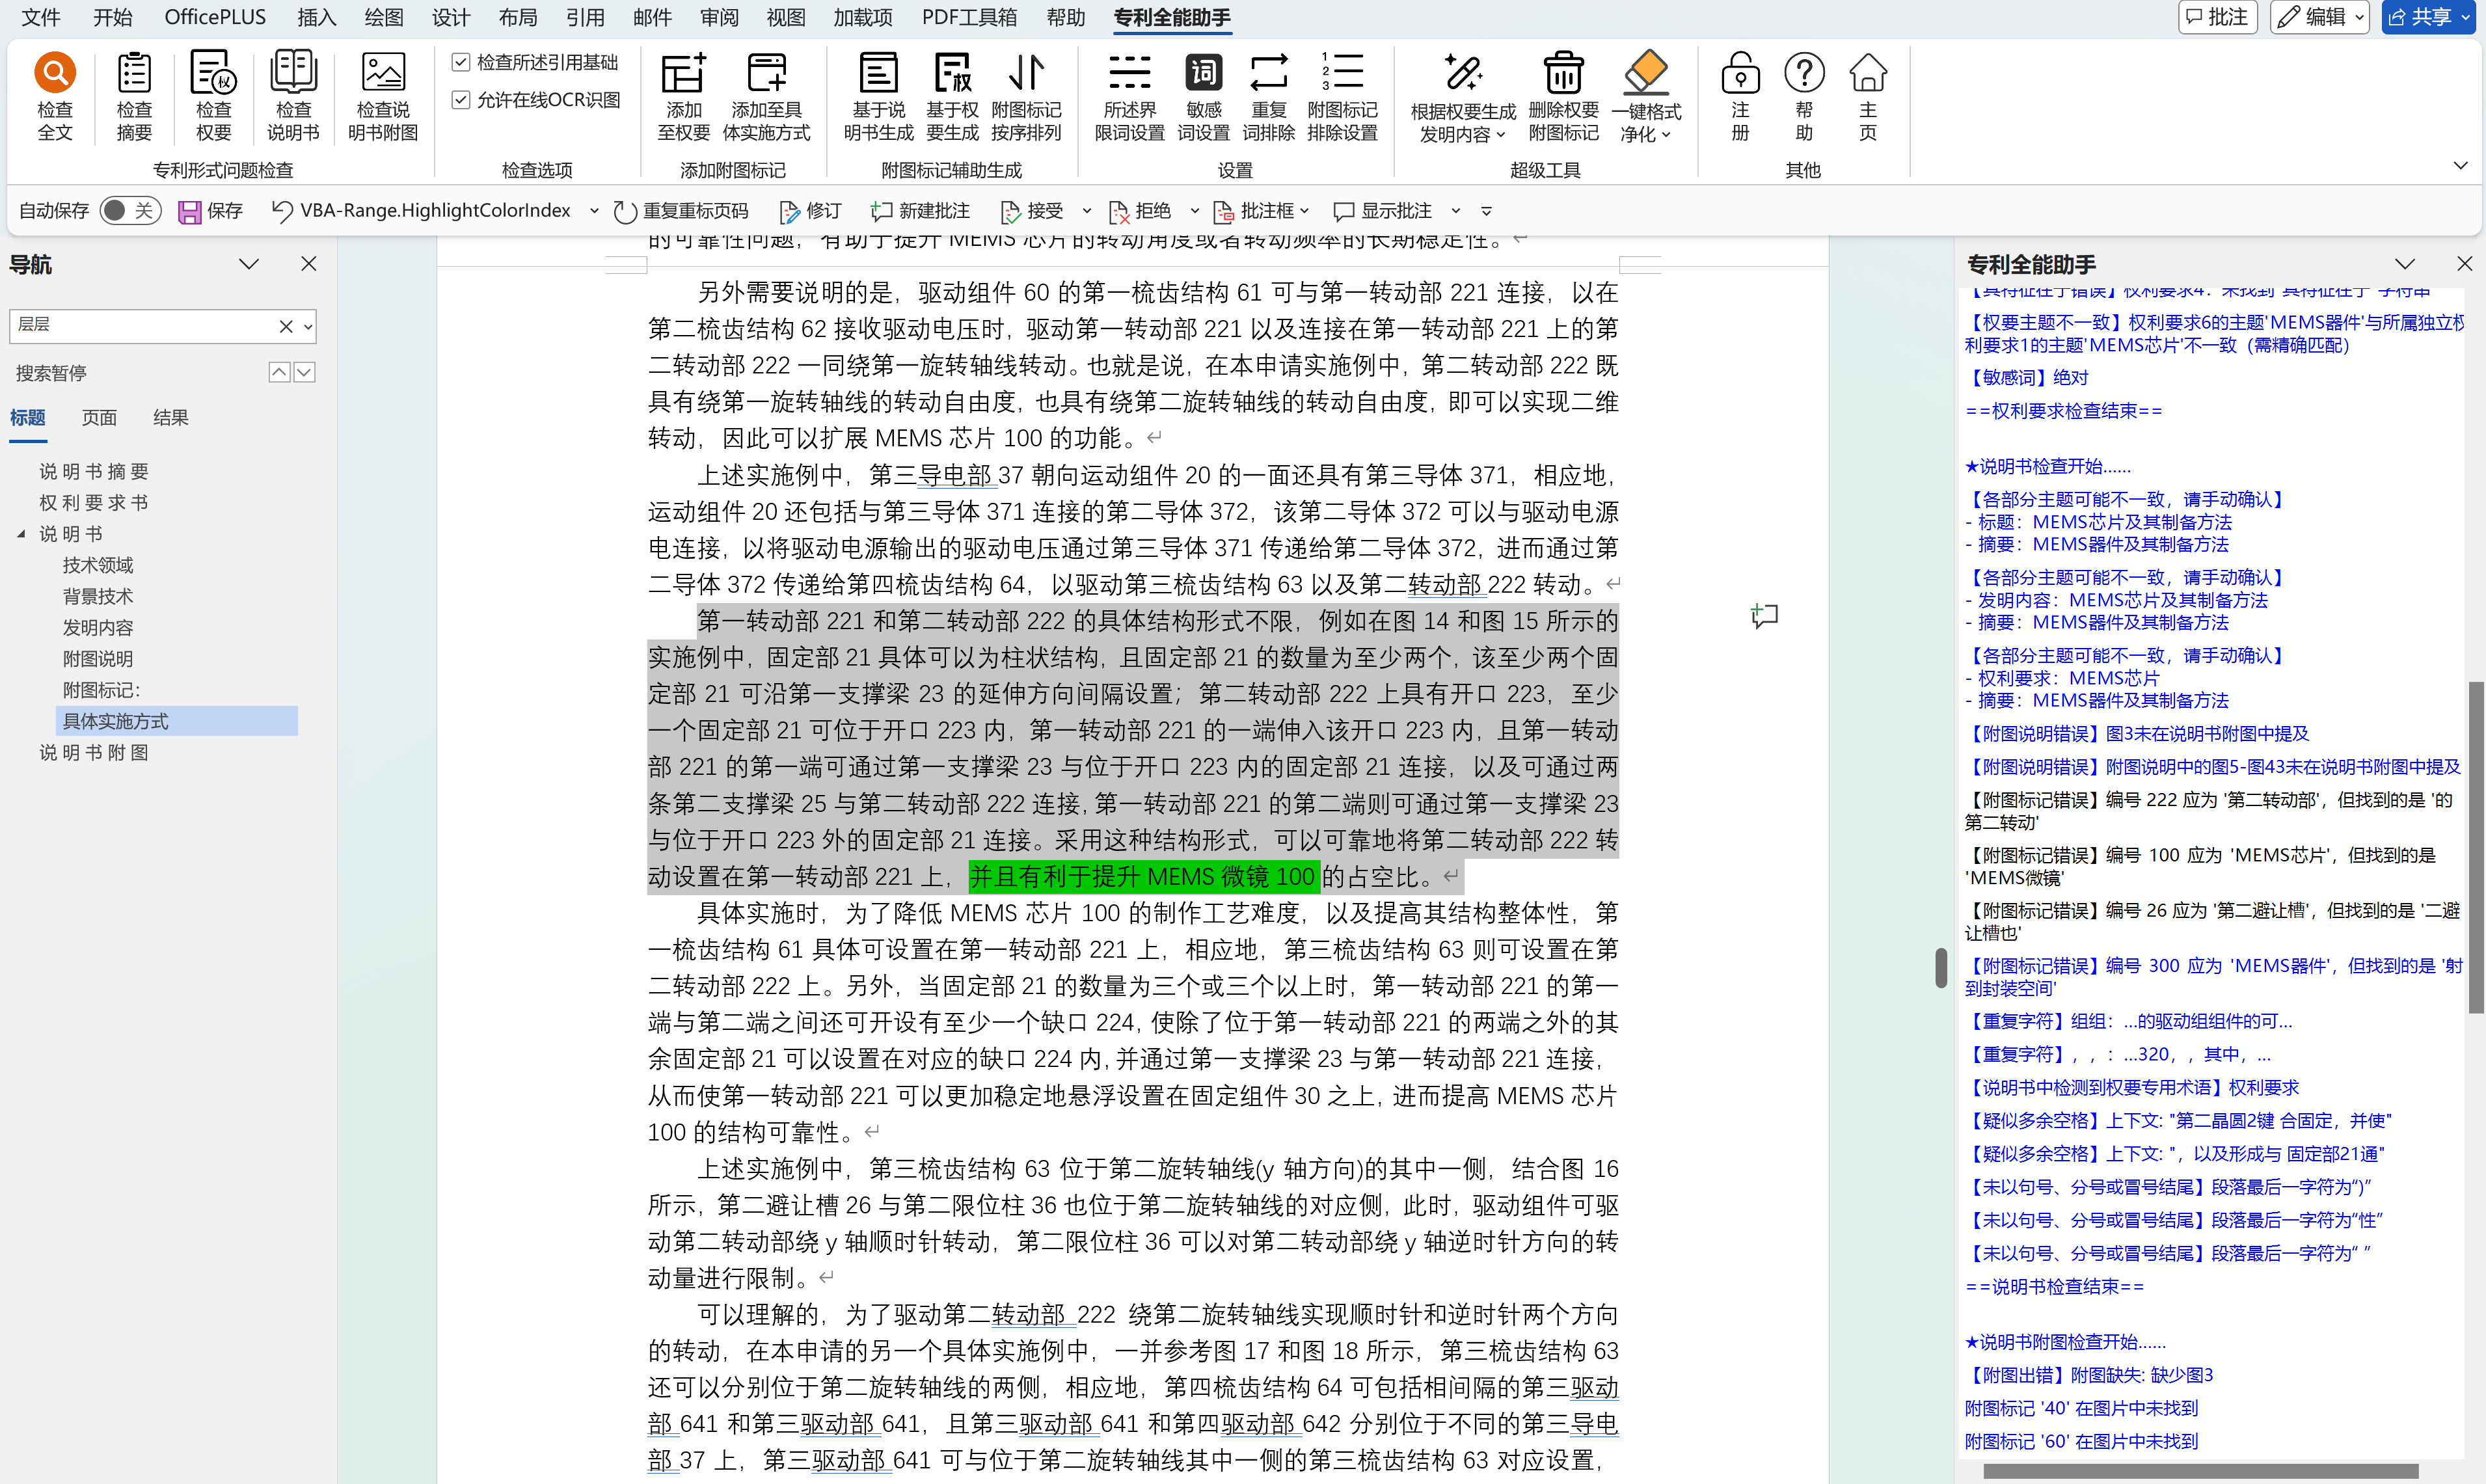Switch to 页面 navigation tab
This screenshot has width=2486, height=1484.
(x=99, y=417)
